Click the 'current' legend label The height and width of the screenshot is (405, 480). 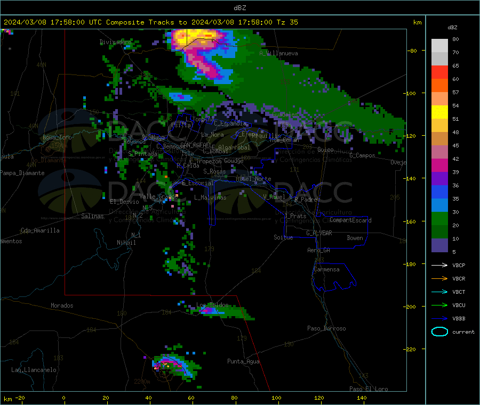click(463, 332)
